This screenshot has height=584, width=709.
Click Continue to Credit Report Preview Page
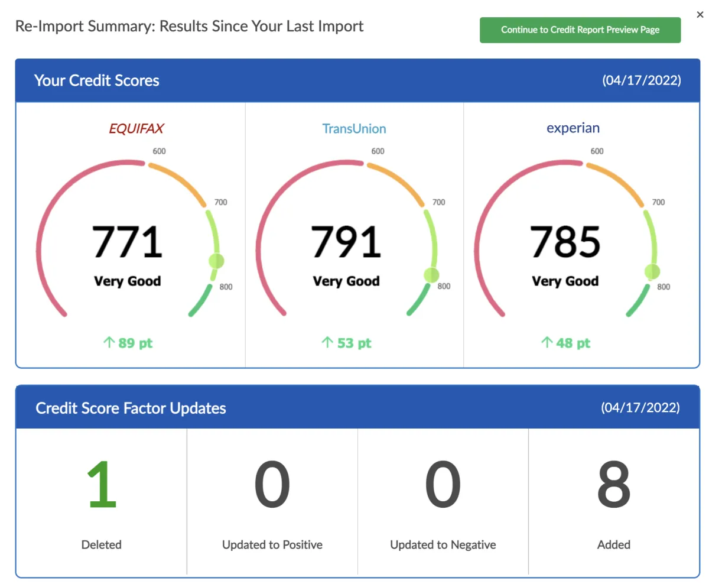[580, 30]
